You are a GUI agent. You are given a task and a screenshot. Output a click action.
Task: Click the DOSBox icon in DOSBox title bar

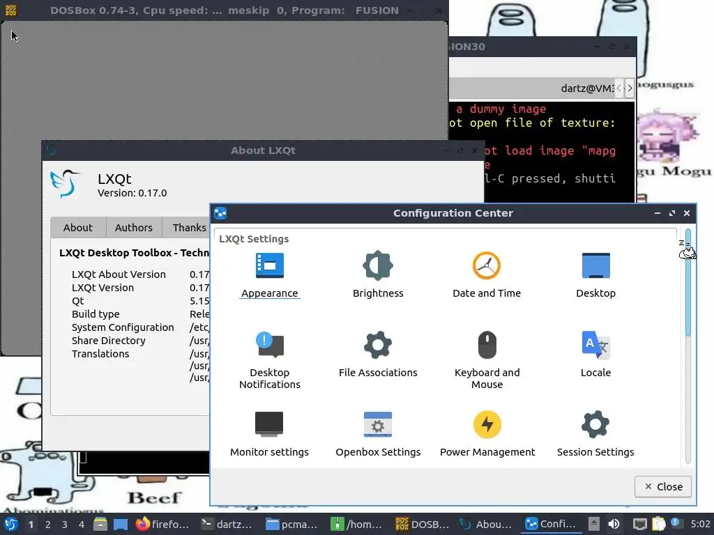11,10
